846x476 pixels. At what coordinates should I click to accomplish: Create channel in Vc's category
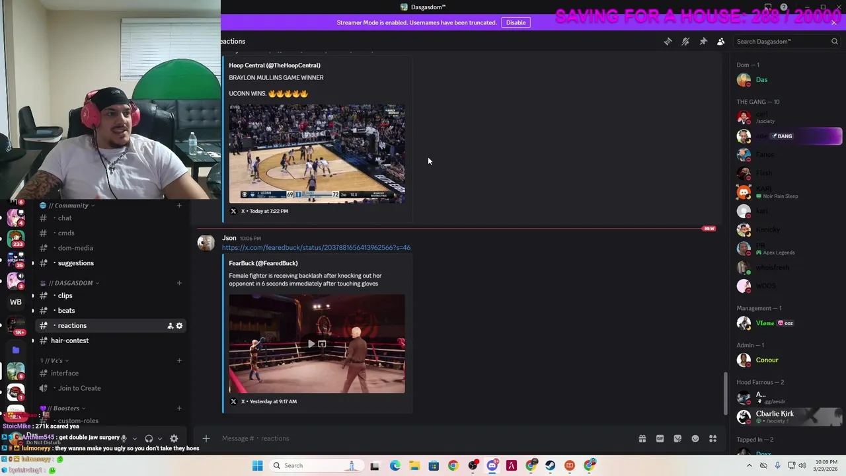click(x=179, y=360)
